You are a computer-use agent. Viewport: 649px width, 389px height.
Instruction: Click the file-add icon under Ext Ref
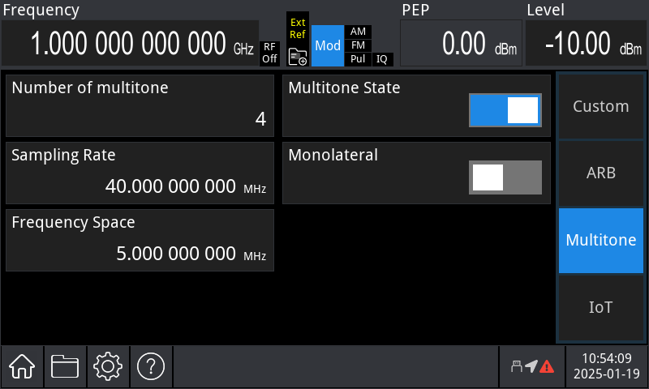(298, 55)
